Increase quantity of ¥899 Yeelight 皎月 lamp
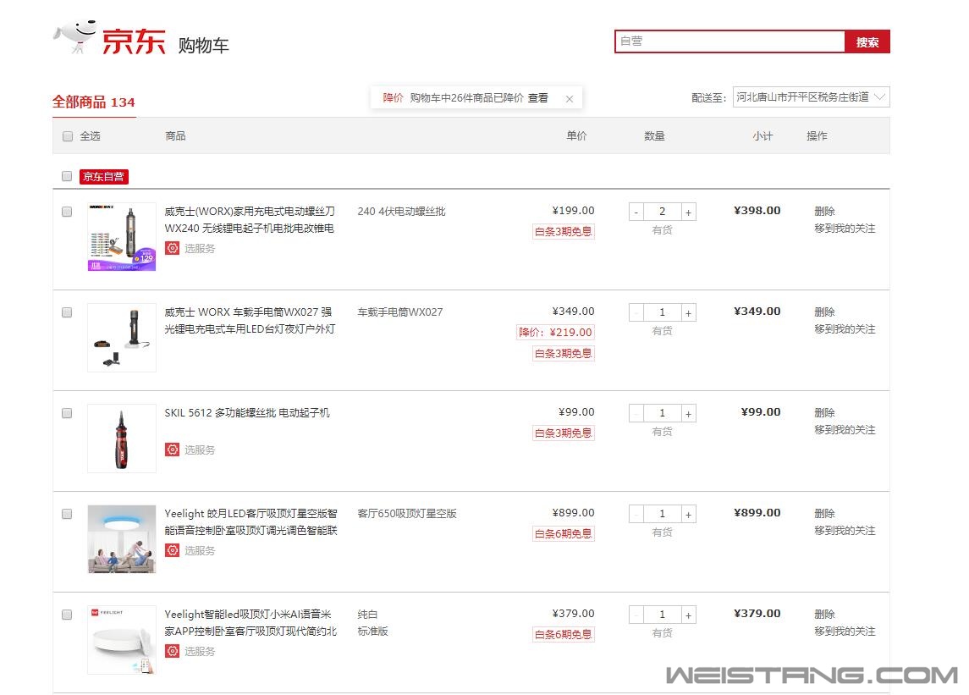 pyautogui.click(x=688, y=515)
